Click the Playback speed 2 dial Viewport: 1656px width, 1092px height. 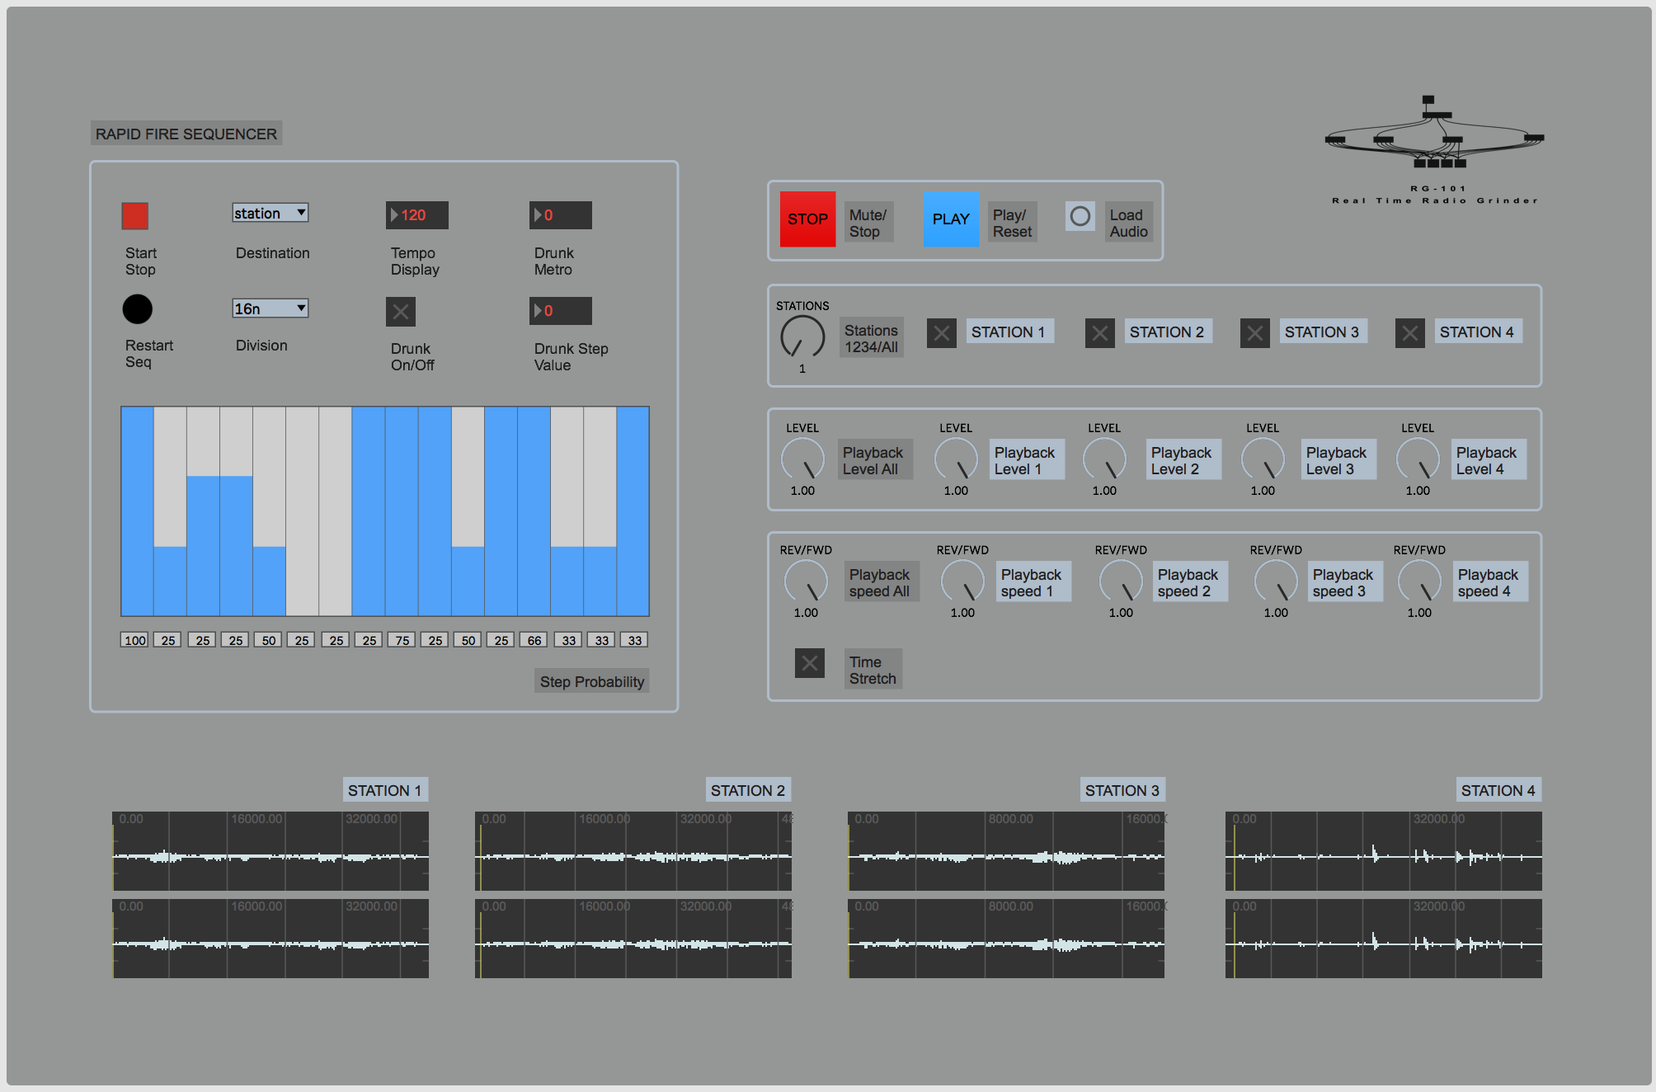coord(1121,581)
